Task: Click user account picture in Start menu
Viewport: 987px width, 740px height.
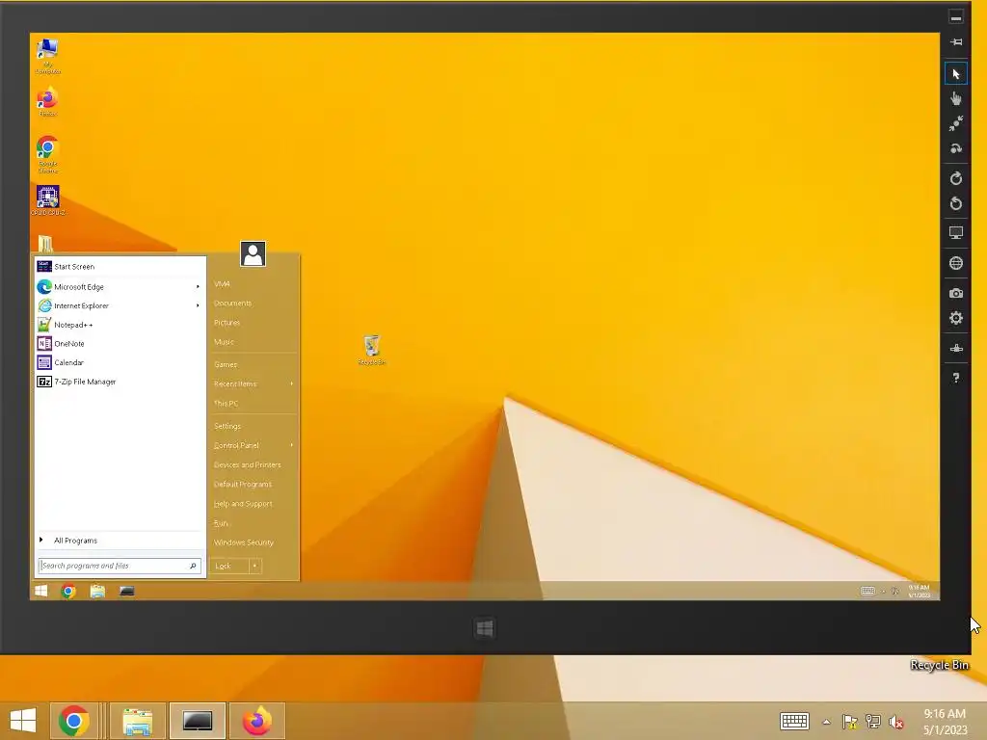Action: (x=253, y=254)
